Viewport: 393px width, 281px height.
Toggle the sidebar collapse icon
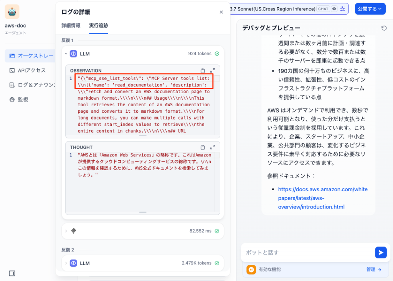point(12,273)
